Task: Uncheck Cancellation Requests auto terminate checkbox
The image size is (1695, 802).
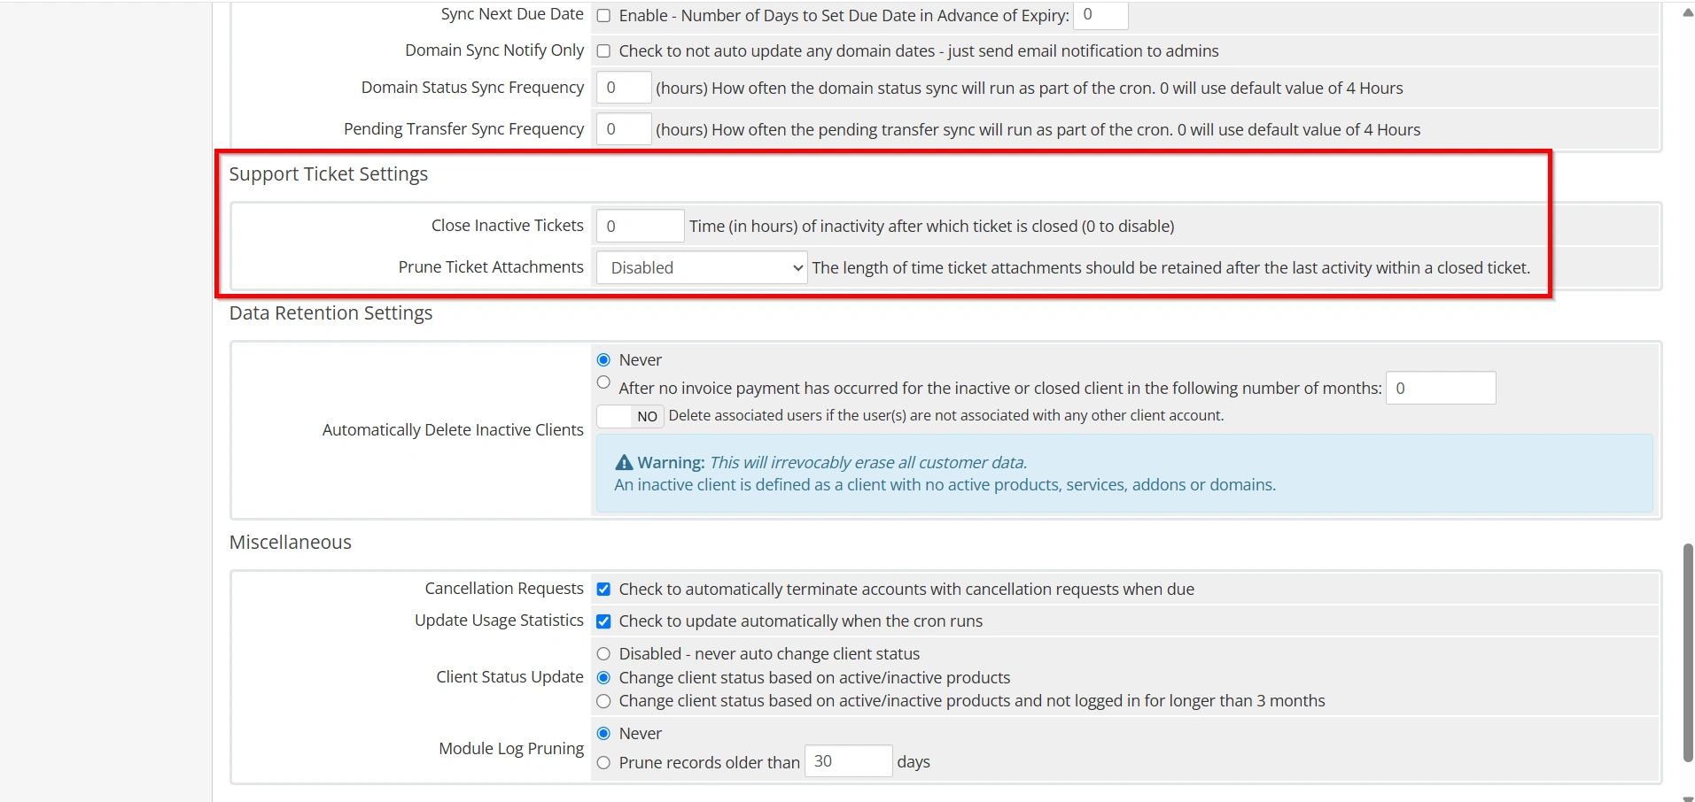Action: click(603, 590)
